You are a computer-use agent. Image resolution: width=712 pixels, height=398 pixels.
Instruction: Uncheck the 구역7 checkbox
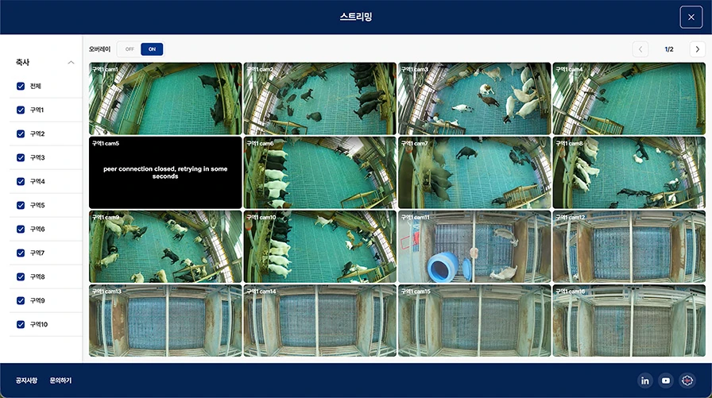click(x=21, y=253)
